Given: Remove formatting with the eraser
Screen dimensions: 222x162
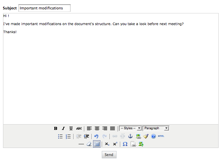Looking at the screenshot, I should (89, 144).
